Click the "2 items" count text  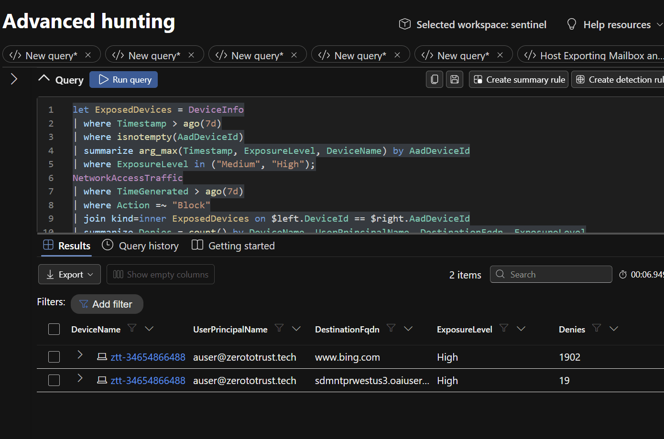coord(465,275)
